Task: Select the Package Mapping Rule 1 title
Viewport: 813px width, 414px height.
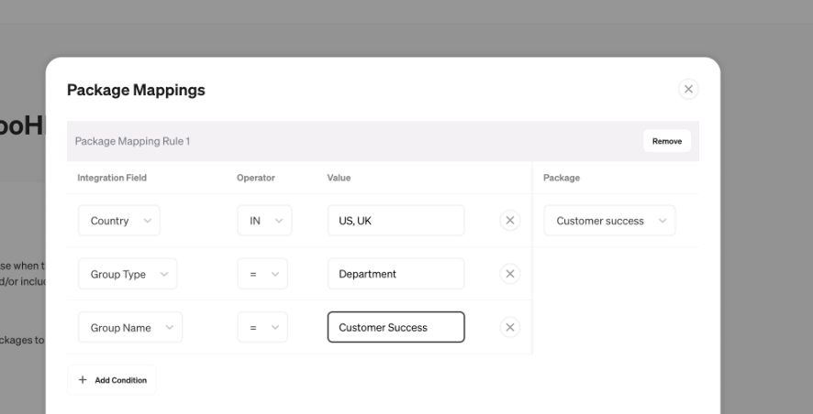Action: (133, 141)
